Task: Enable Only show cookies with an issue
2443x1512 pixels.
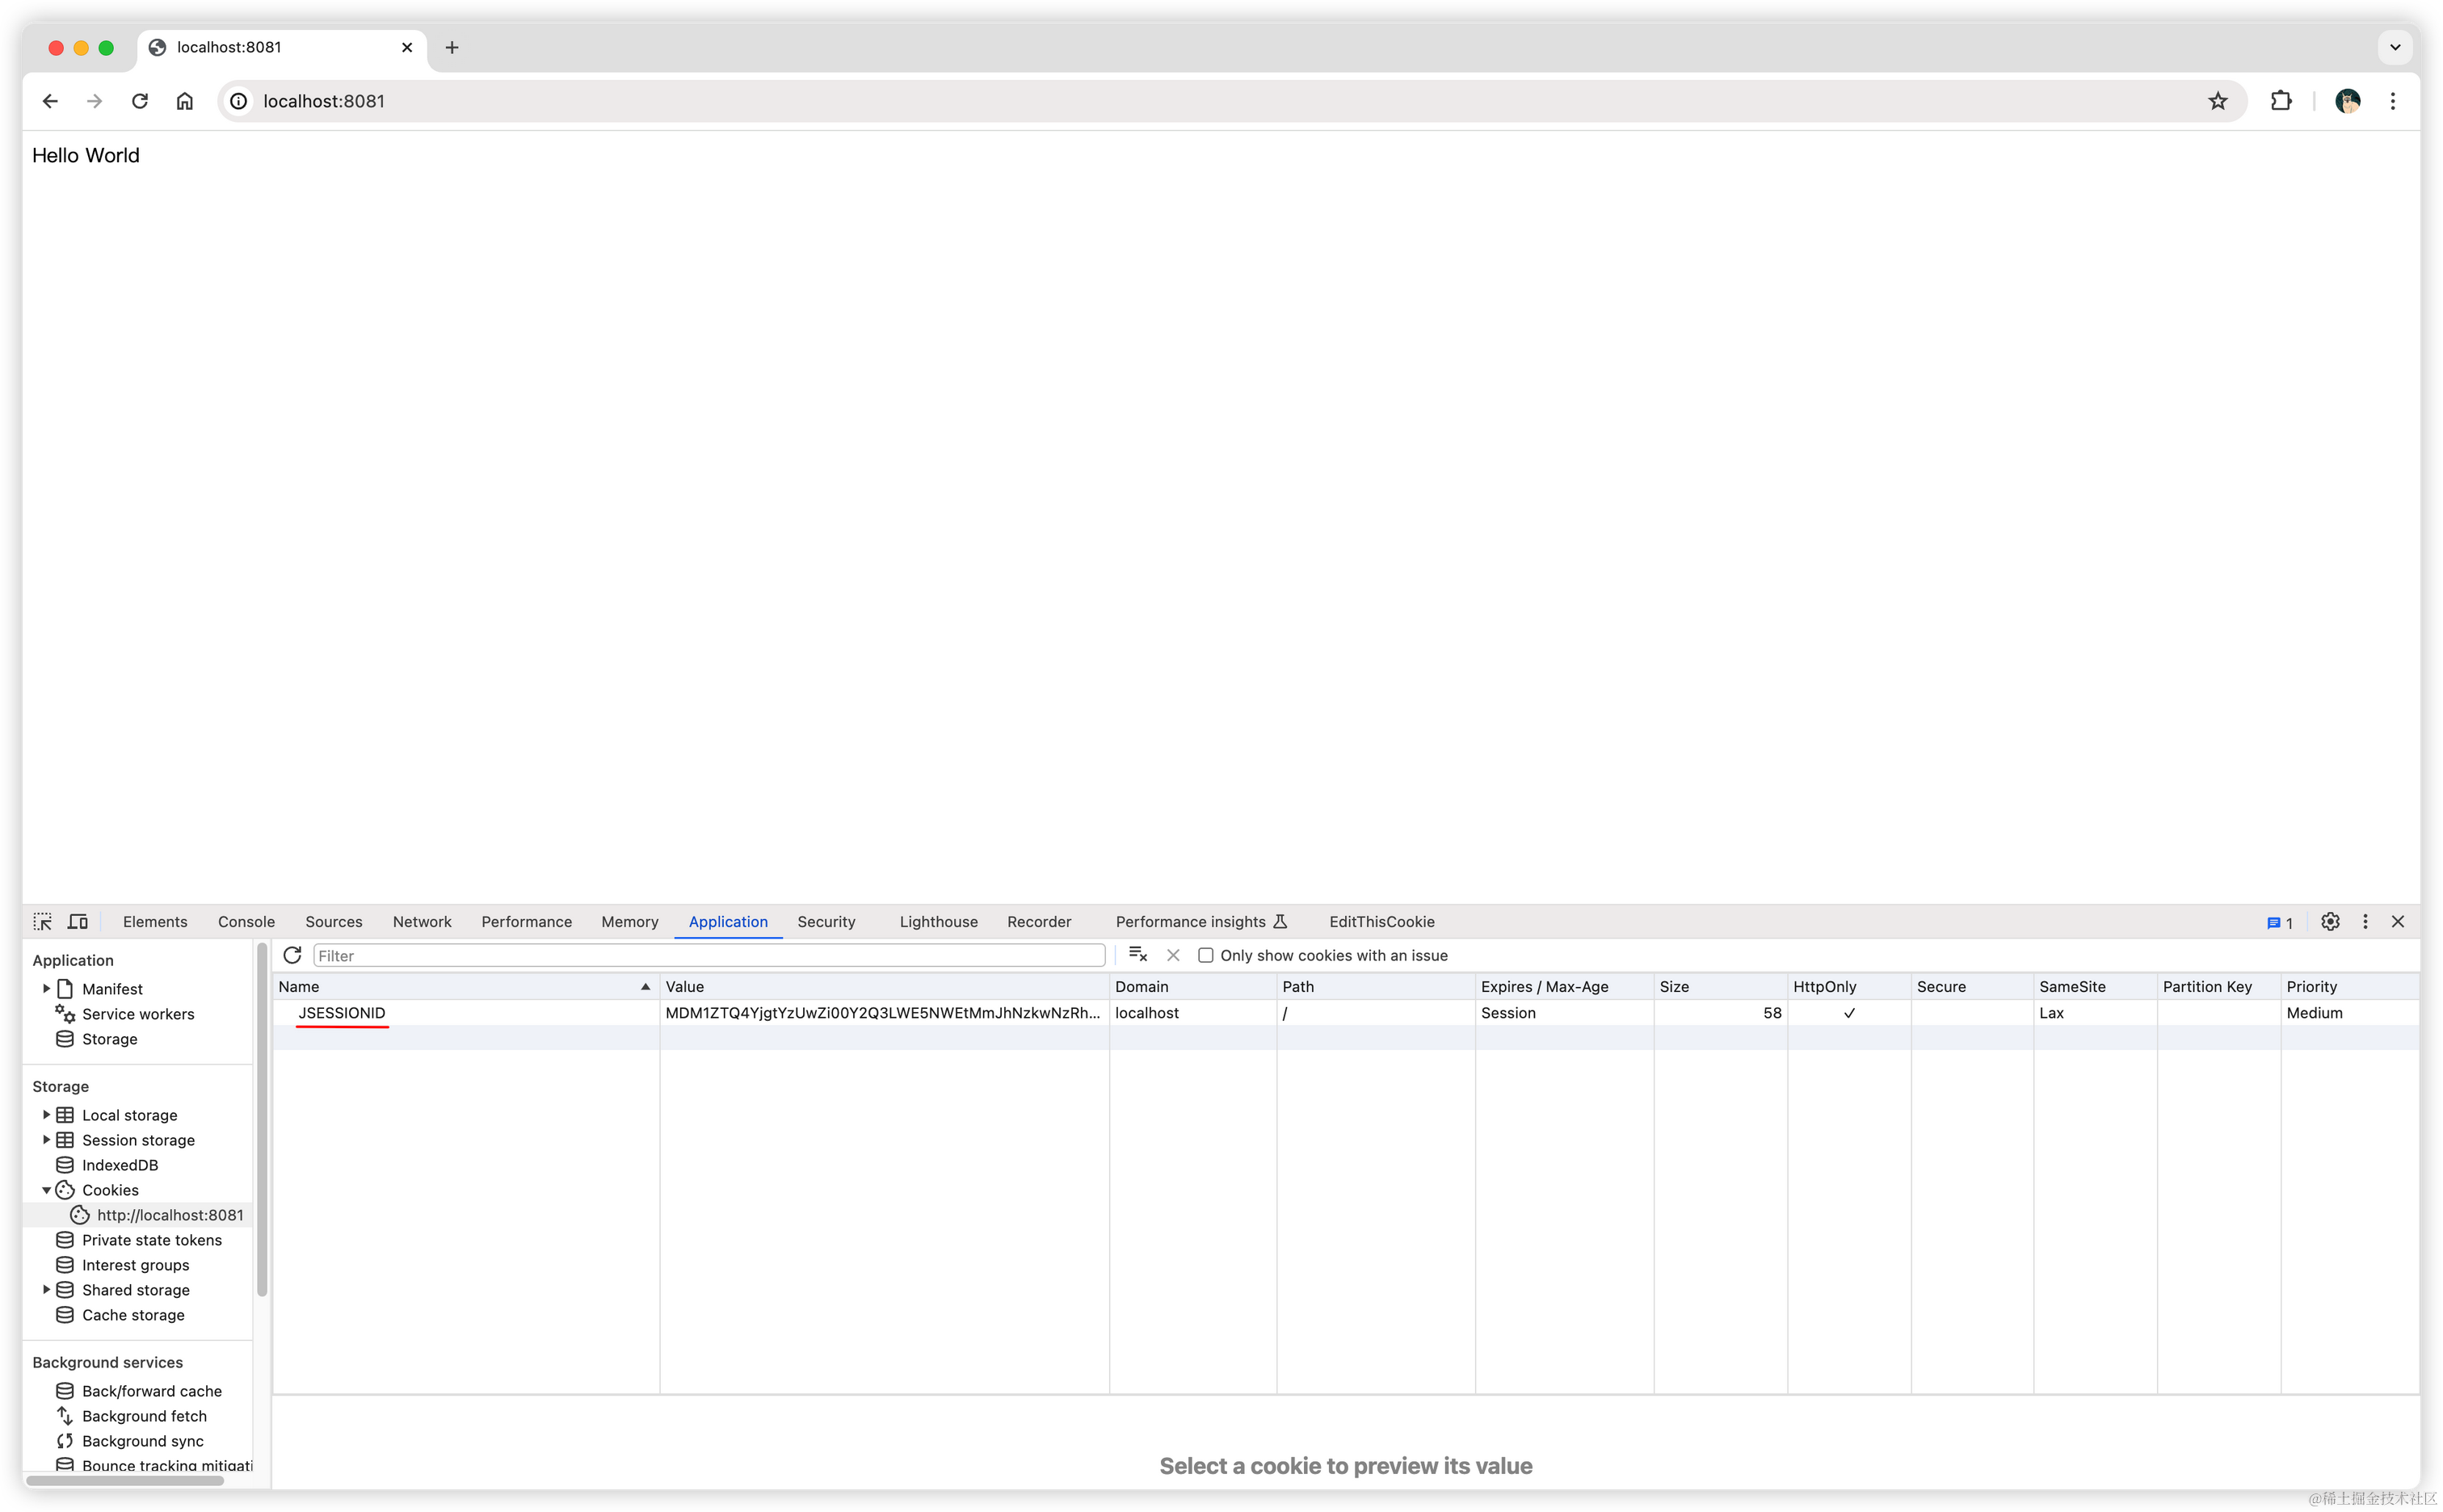Action: click(1206, 955)
